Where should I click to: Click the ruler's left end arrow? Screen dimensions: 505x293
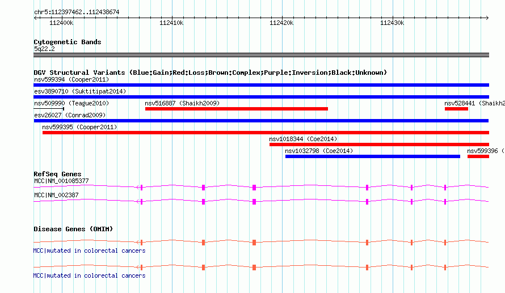[36, 18]
